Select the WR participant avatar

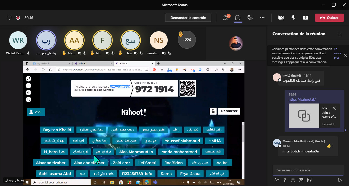tap(18, 40)
